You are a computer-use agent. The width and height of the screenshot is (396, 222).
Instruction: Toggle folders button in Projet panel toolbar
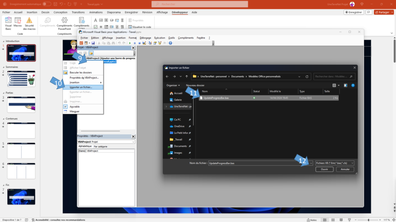91,53
